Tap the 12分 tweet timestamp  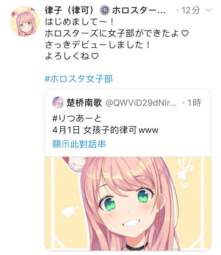pyautogui.click(x=191, y=10)
